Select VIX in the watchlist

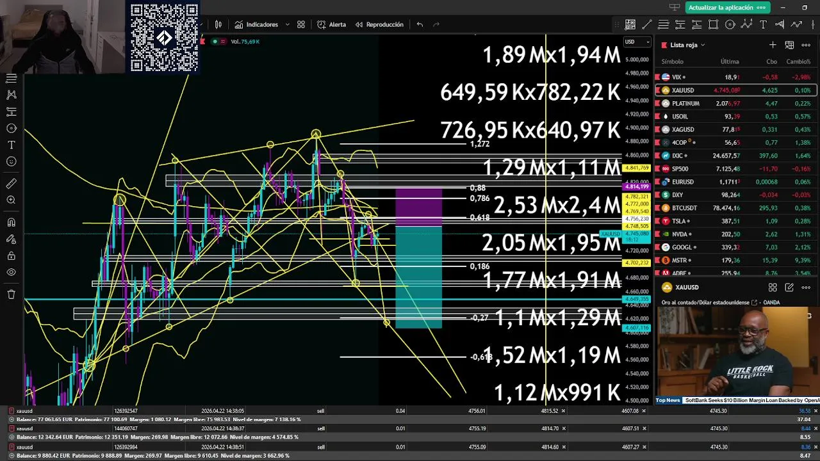pos(735,77)
